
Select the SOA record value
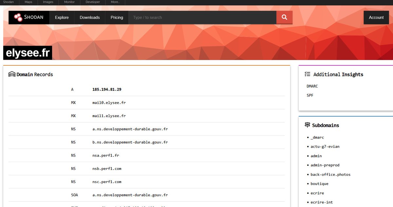tap(130, 195)
